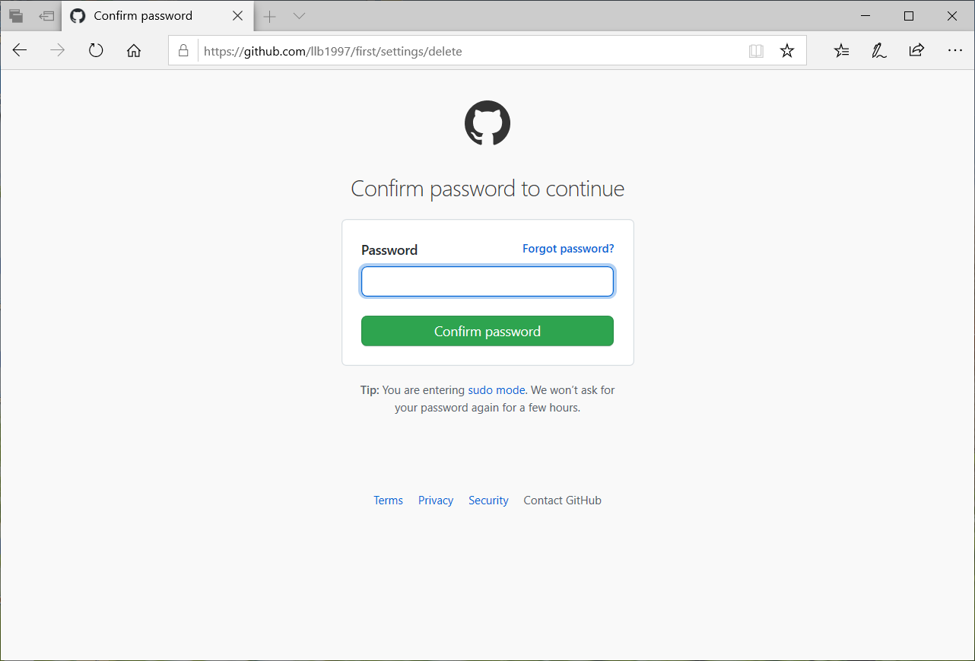Viewport: 975px width, 661px height.
Task: Open the Privacy footer link
Action: 436,500
